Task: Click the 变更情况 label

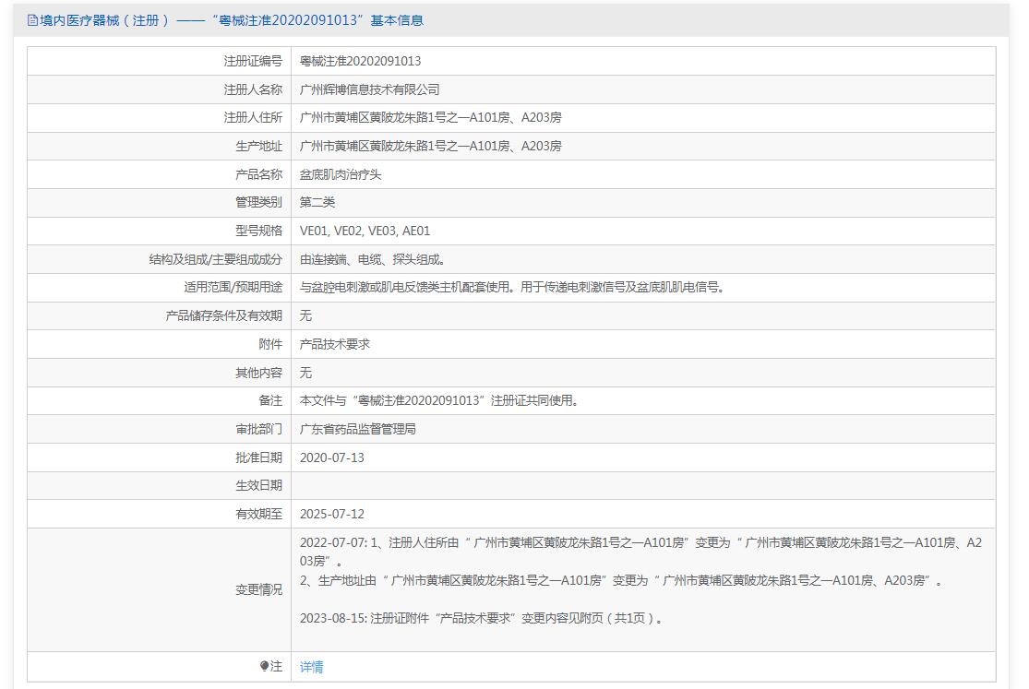Action: coord(258,590)
